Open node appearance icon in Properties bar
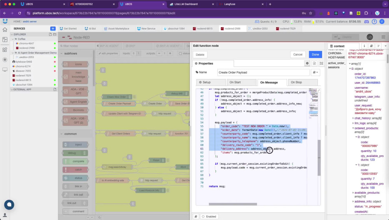 [321, 63]
